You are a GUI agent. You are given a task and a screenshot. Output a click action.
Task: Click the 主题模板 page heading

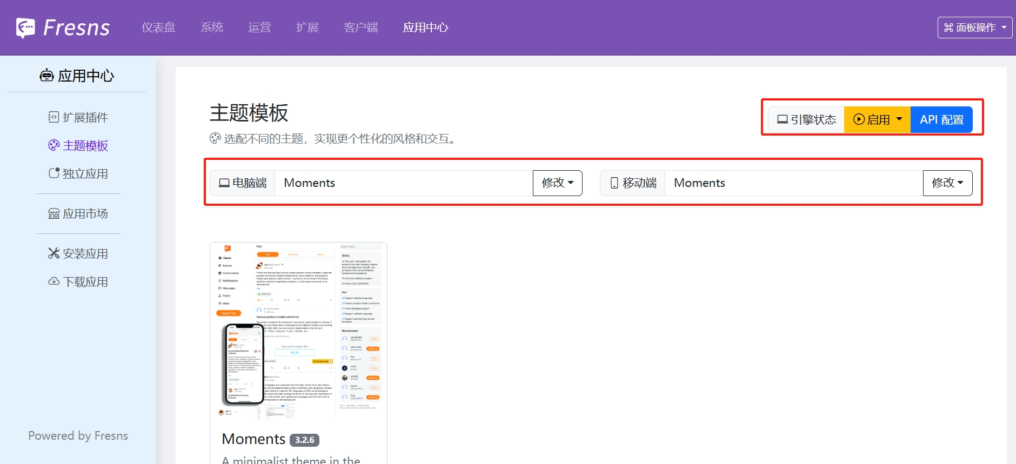[x=249, y=113]
